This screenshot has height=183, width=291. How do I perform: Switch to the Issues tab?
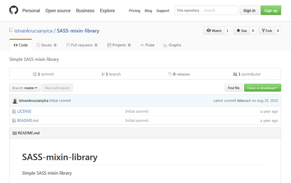tap(47, 45)
